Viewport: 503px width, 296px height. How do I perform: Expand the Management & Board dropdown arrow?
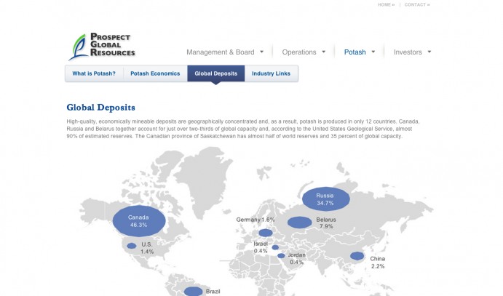click(262, 52)
